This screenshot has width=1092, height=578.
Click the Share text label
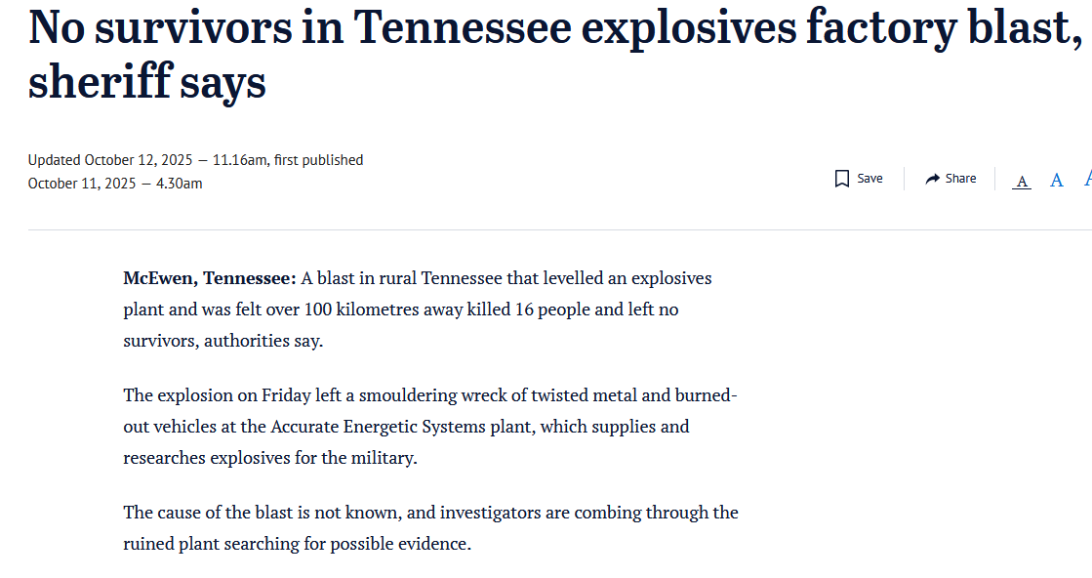960,179
